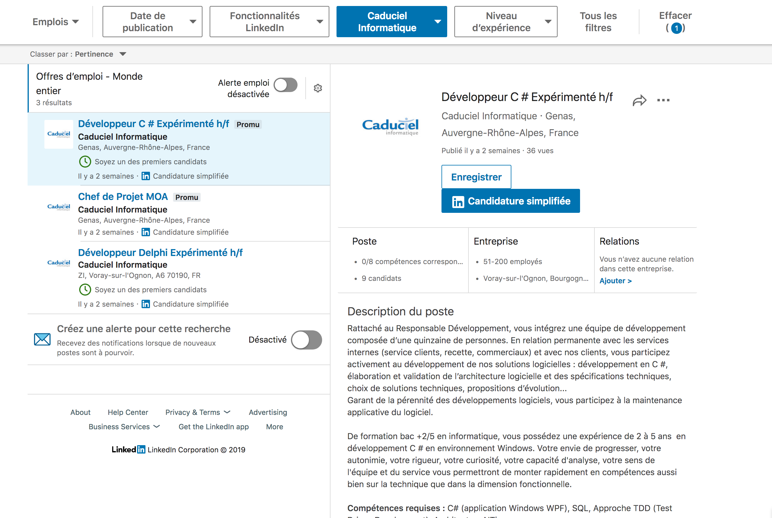Expand Fonctionnalités LinkedIn filter
772x518 pixels.
(x=269, y=22)
